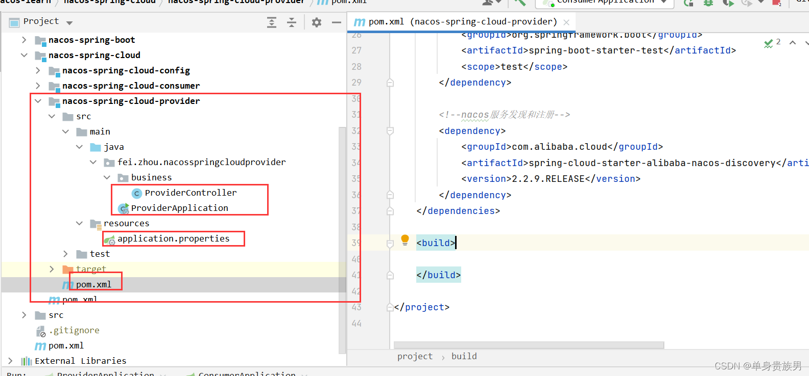The image size is (809, 376).
Task: Expand the target folder
Action: click(52, 269)
